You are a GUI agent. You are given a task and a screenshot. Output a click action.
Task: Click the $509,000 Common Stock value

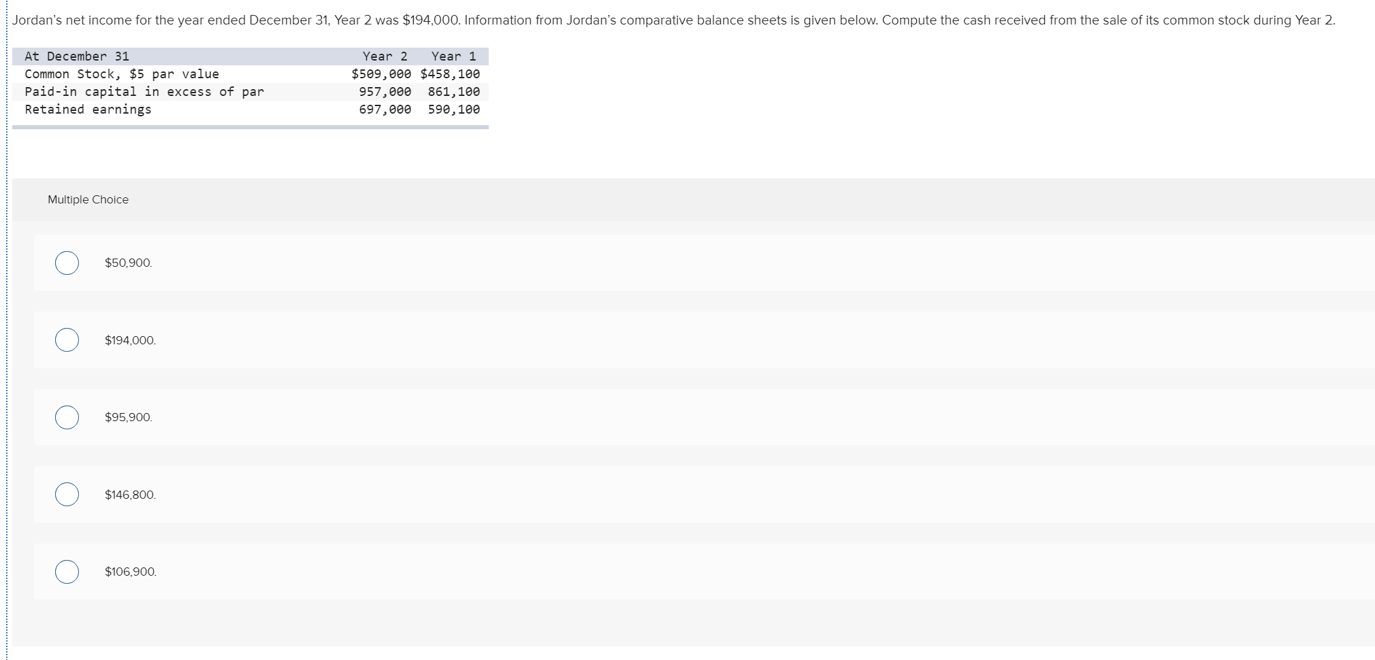381,74
